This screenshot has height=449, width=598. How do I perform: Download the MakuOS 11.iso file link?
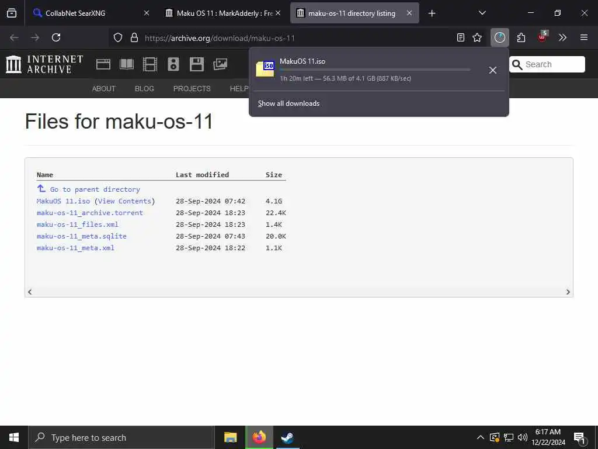point(63,201)
